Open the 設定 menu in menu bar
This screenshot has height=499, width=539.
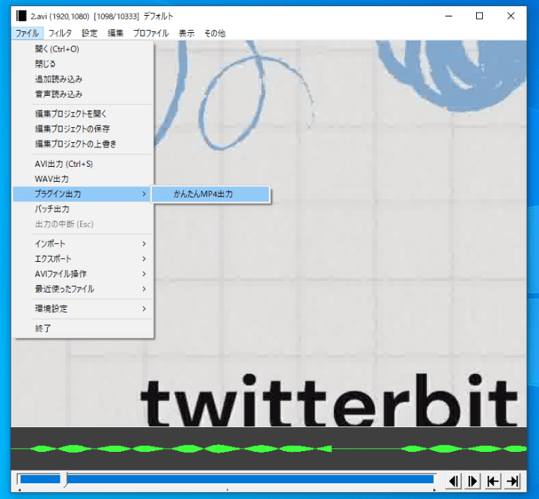coord(89,33)
